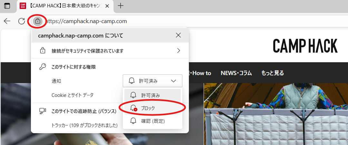Image resolution: width=348 pixels, height=145 pixels.
Task: Reload the page with refresh icon
Action: [22, 21]
